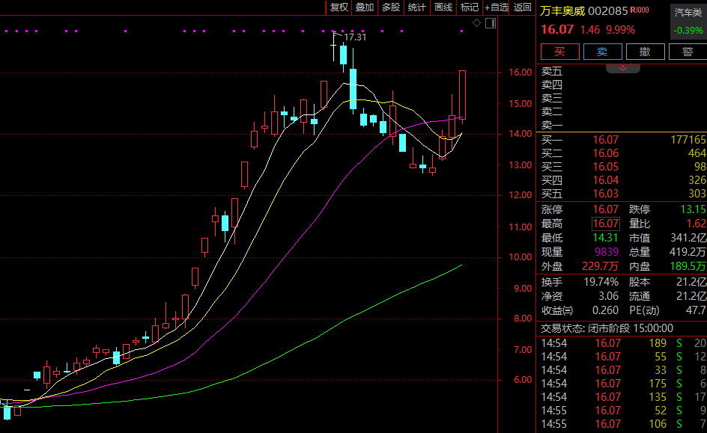Toggle the side panel layout icon
This screenshot has width=707, height=433.
point(491,24)
